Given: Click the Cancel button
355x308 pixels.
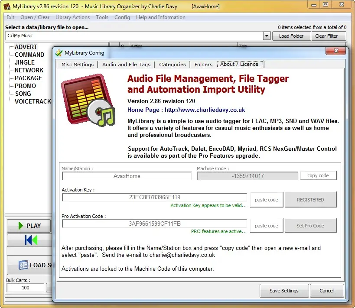Looking at the screenshot, I should (x=326, y=291).
